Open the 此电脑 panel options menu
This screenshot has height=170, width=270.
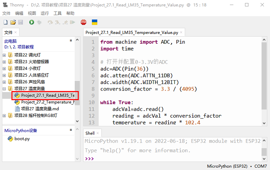click(x=71, y=40)
